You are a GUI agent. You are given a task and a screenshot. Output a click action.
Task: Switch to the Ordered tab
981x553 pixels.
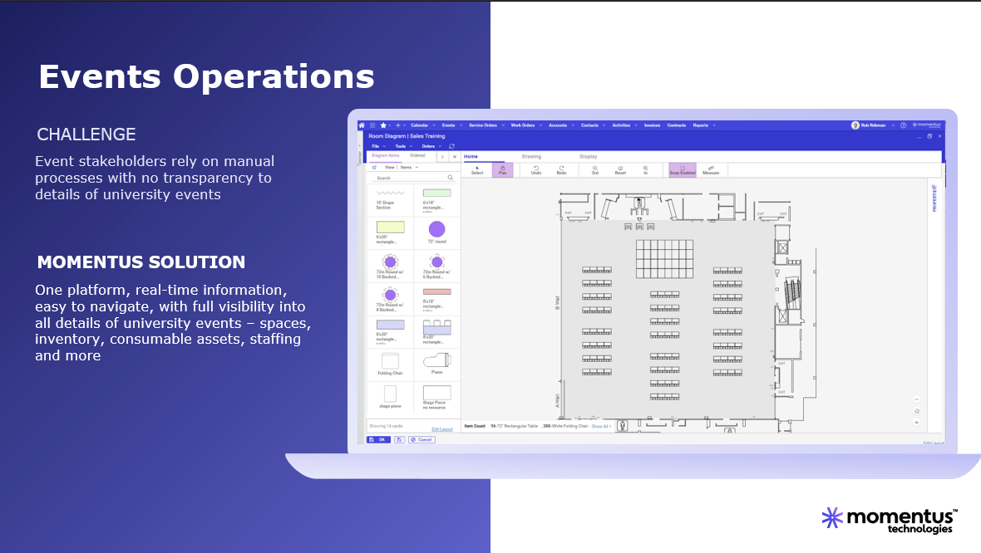(x=417, y=155)
